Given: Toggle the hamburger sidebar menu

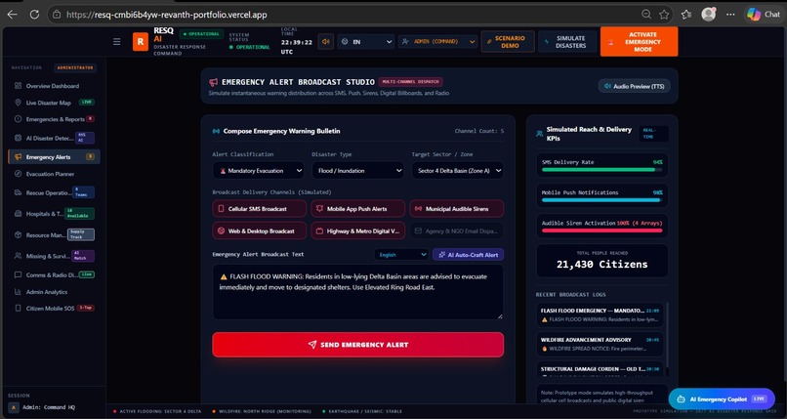Looking at the screenshot, I should (117, 42).
